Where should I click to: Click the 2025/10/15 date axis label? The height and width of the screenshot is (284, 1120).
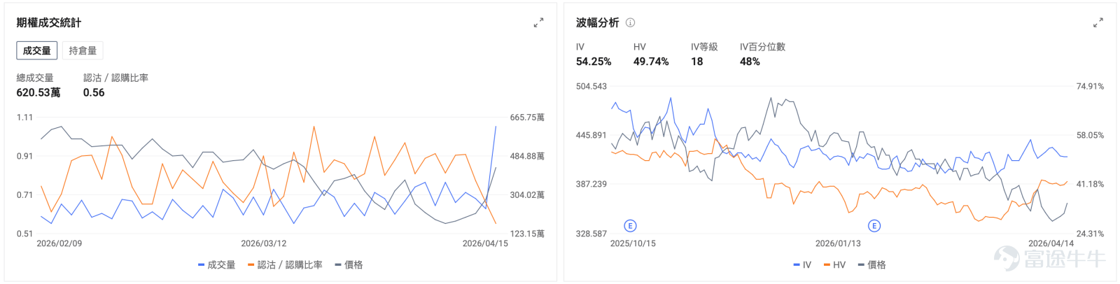[x=633, y=243]
